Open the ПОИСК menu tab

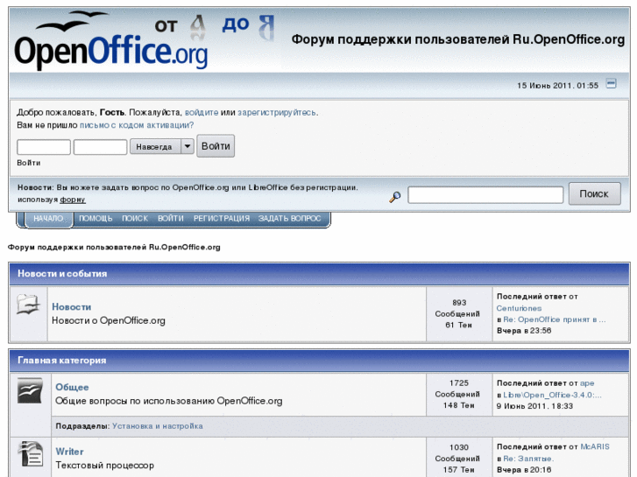click(x=135, y=219)
